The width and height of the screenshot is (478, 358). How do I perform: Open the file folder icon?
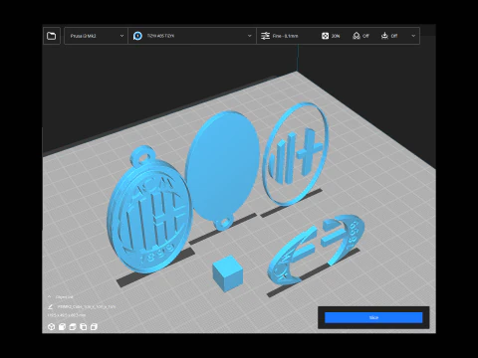click(x=52, y=36)
